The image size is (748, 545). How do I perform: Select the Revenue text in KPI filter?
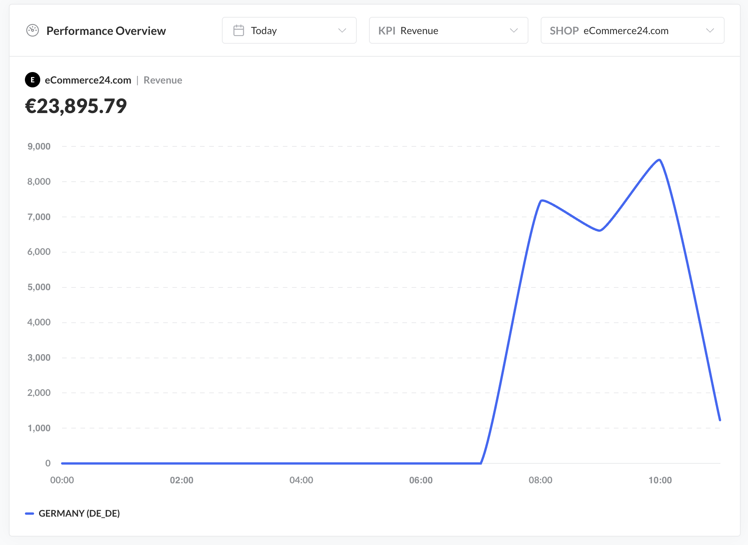click(419, 31)
